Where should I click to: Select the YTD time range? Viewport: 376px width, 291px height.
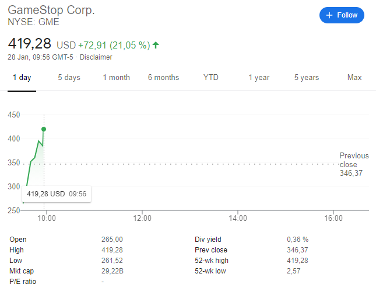pos(210,78)
